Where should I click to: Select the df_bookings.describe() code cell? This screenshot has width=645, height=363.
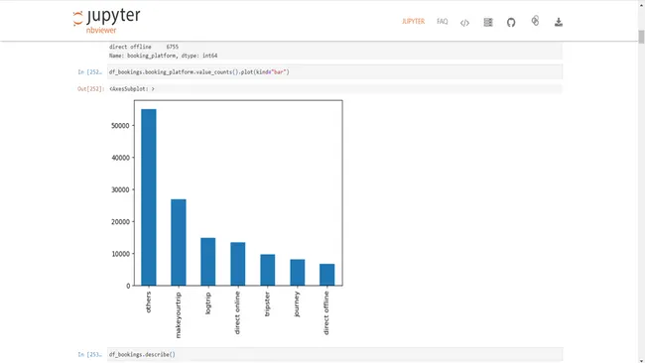pos(334,354)
